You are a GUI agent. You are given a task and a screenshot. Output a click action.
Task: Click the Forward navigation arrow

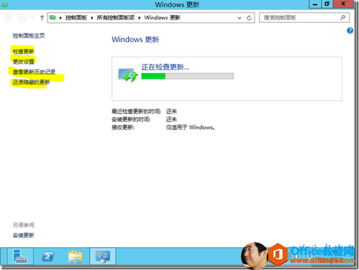tap(22, 18)
